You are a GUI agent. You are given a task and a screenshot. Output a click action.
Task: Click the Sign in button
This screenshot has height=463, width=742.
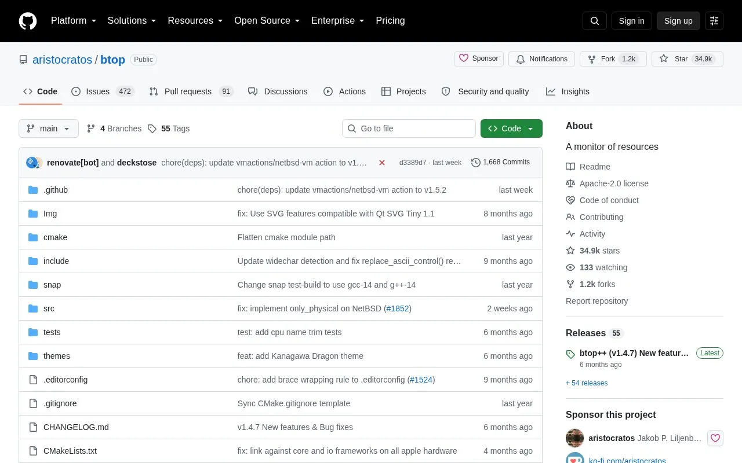632,21
